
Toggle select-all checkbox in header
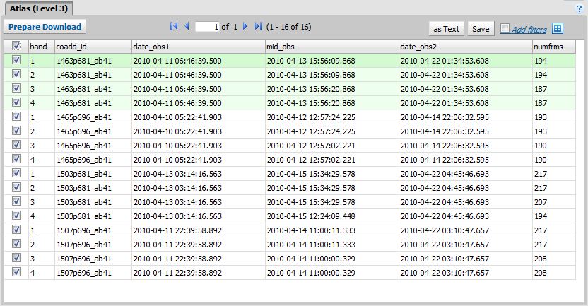point(16,46)
